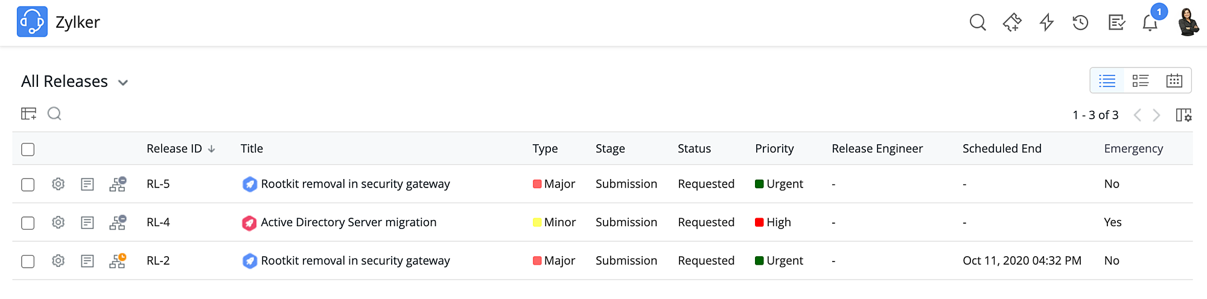The height and width of the screenshot is (299, 1207).
Task: Click the red High priority color swatch
Action: (x=759, y=222)
